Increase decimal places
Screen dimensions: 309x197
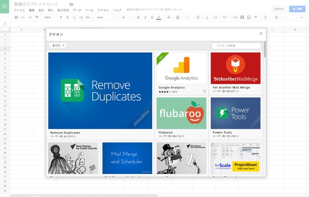tap(81, 17)
